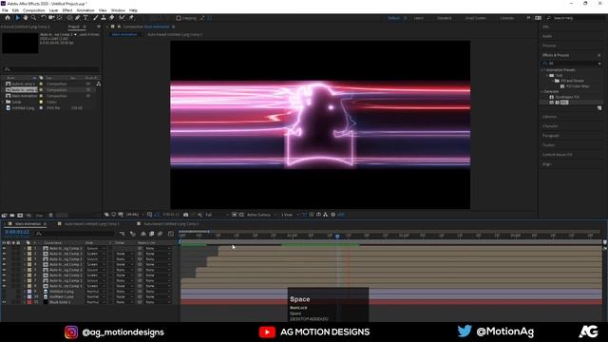608x342 pixels.
Task: Click timeline timecode 0:00:01:12
Action: tap(17, 232)
